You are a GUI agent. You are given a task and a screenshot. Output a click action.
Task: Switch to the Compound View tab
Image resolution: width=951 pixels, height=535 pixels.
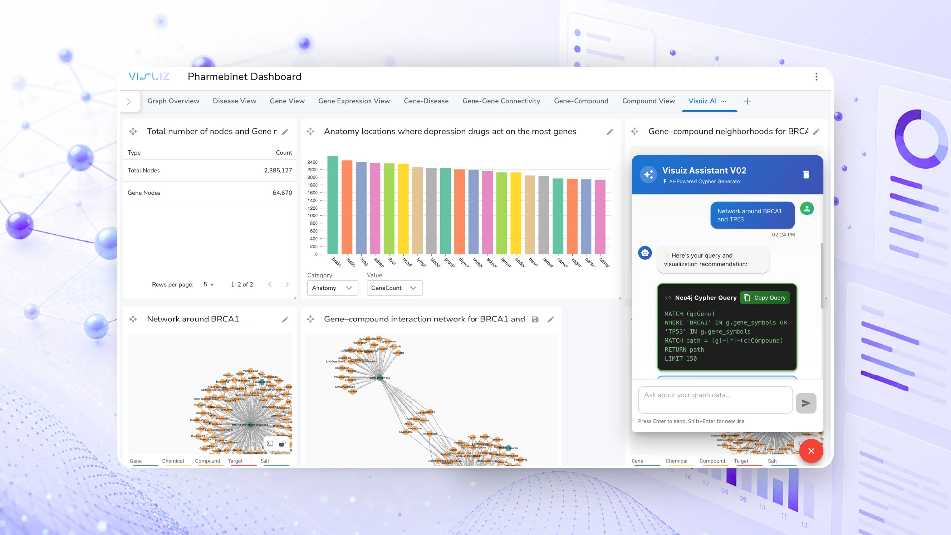(648, 101)
